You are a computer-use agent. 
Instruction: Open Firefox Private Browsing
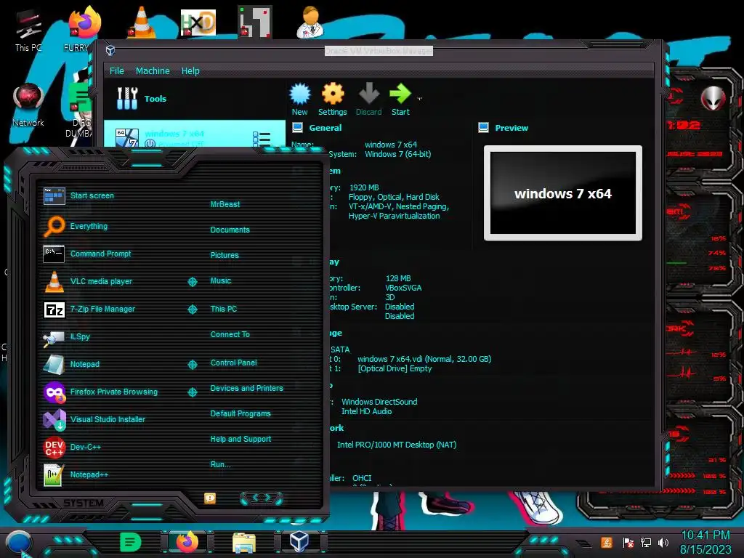point(114,392)
